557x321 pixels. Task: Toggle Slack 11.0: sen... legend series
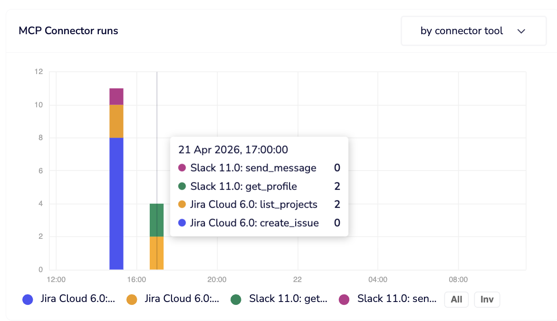coord(387,299)
